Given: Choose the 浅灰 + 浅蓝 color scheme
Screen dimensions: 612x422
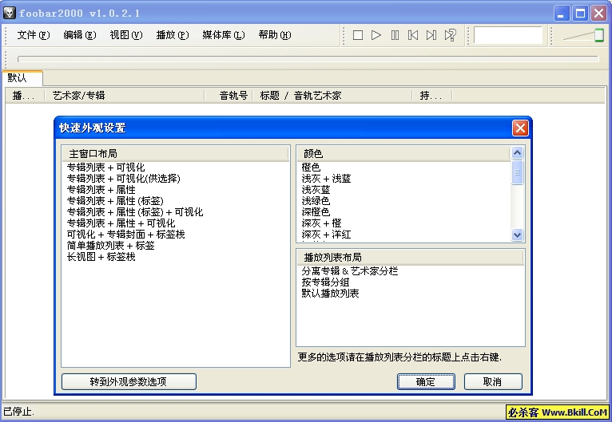Looking at the screenshot, I should click(x=326, y=179).
